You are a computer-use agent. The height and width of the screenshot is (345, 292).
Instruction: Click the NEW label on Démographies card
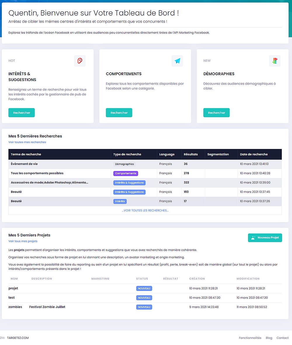pyautogui.click(x=207, y=61)
